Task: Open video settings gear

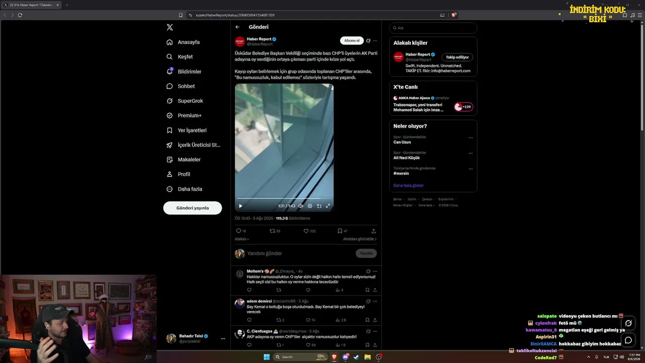Action: click(x=310, y=206)
